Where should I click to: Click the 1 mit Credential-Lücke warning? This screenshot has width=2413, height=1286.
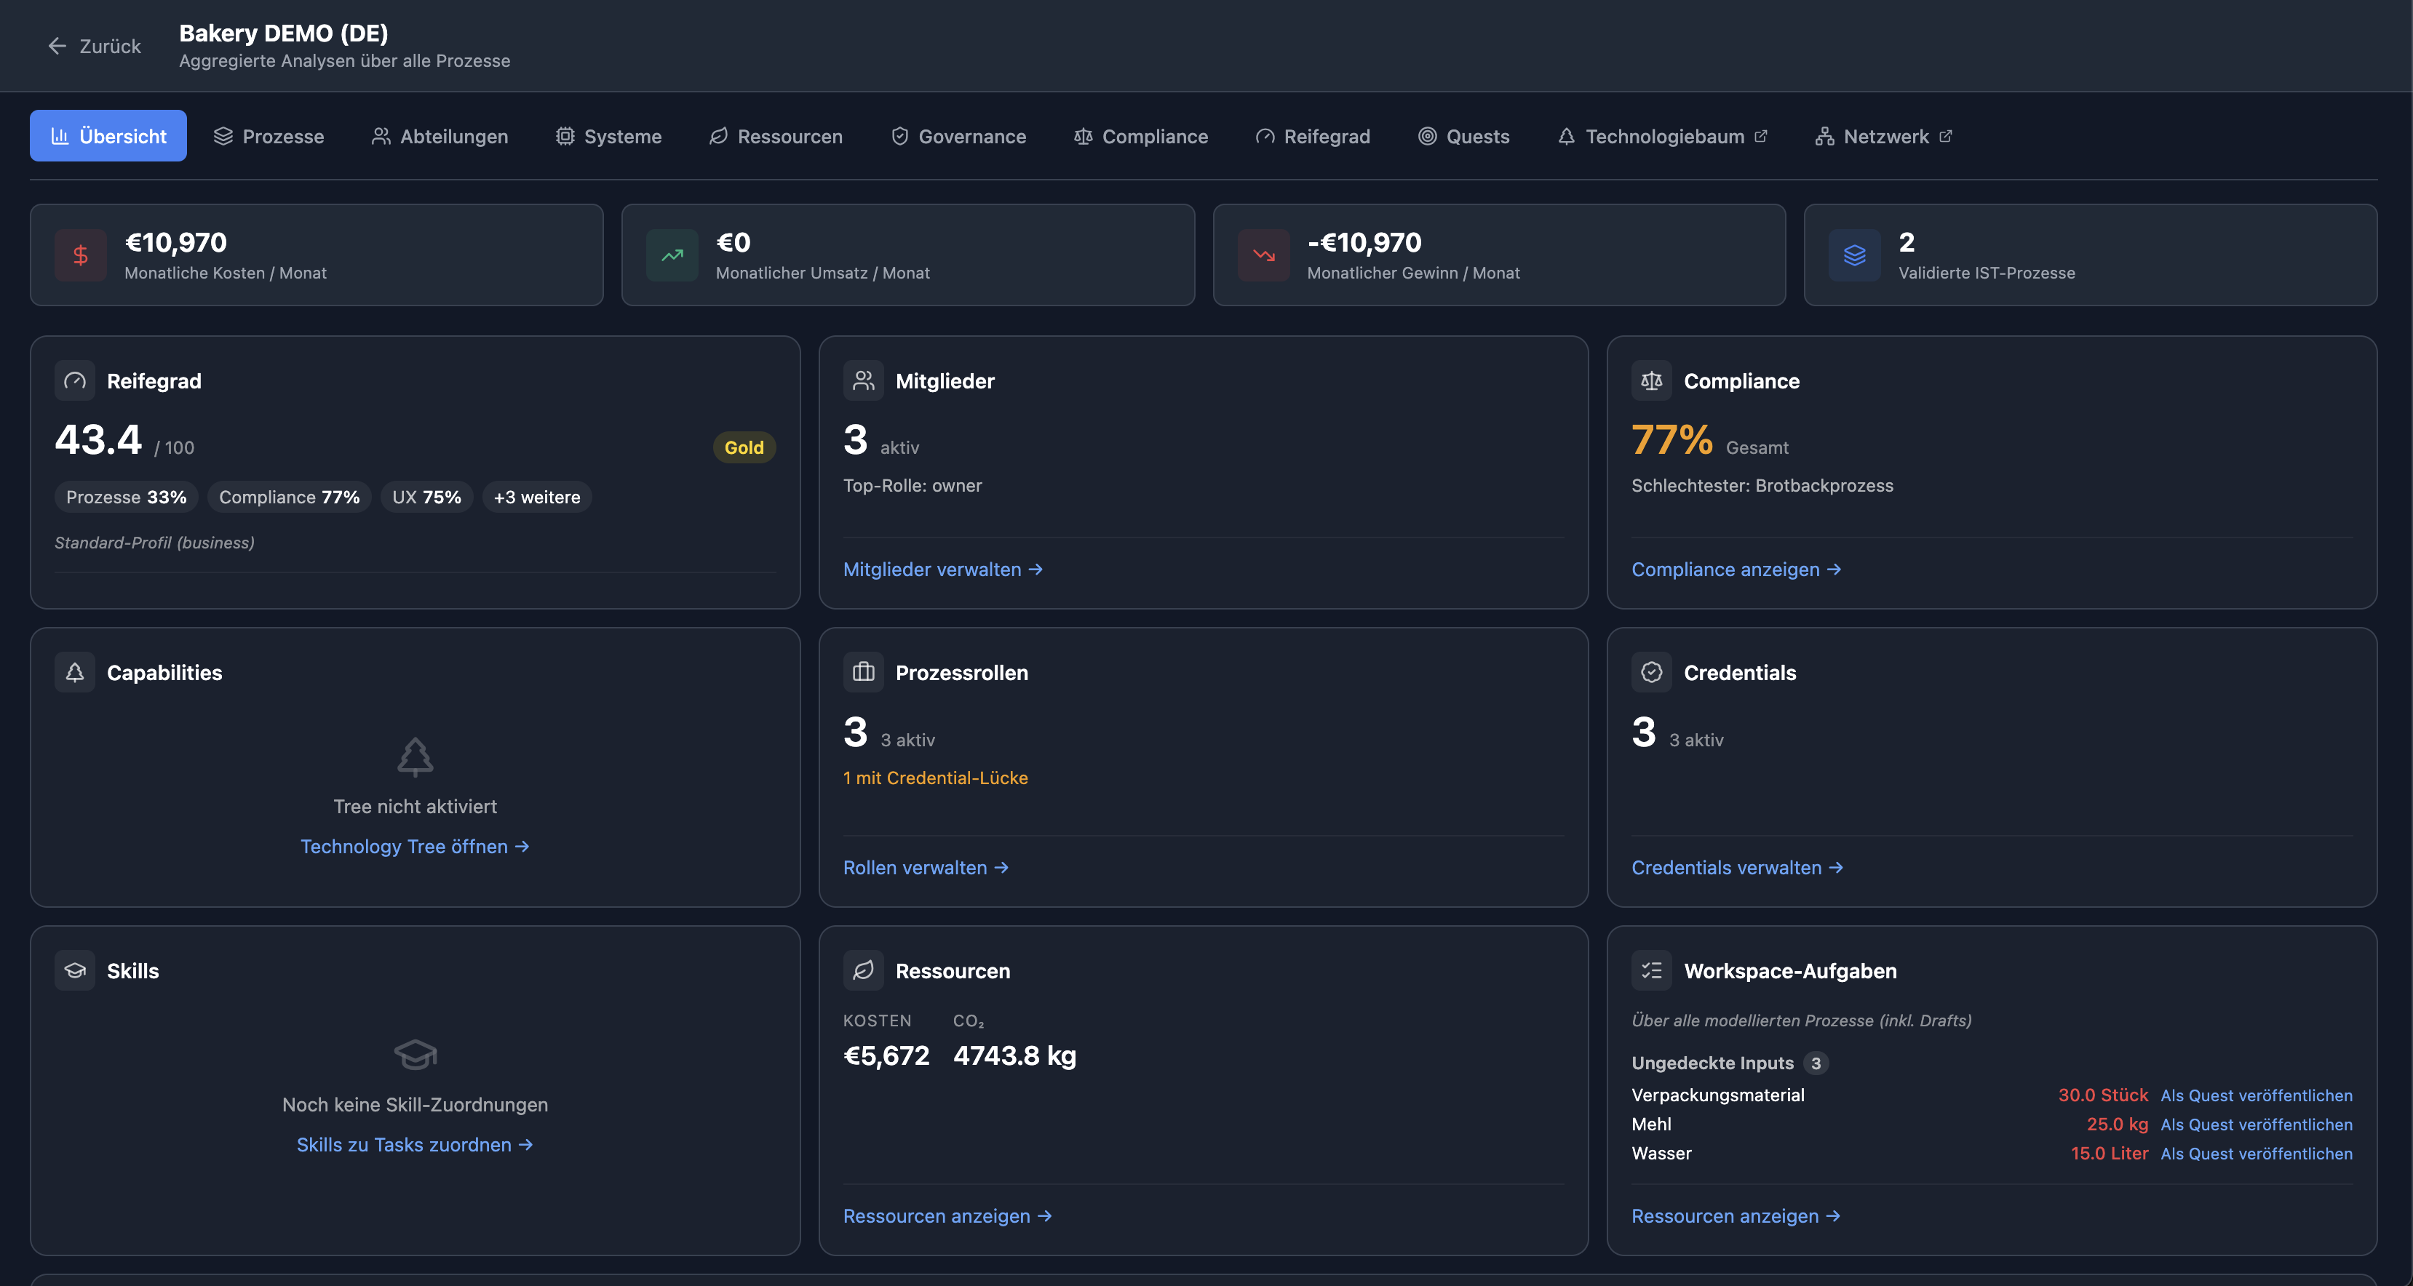click(935, 778)
